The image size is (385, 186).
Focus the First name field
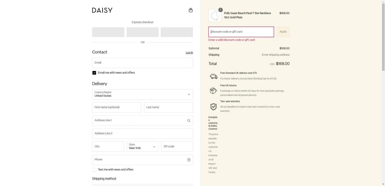117,108
